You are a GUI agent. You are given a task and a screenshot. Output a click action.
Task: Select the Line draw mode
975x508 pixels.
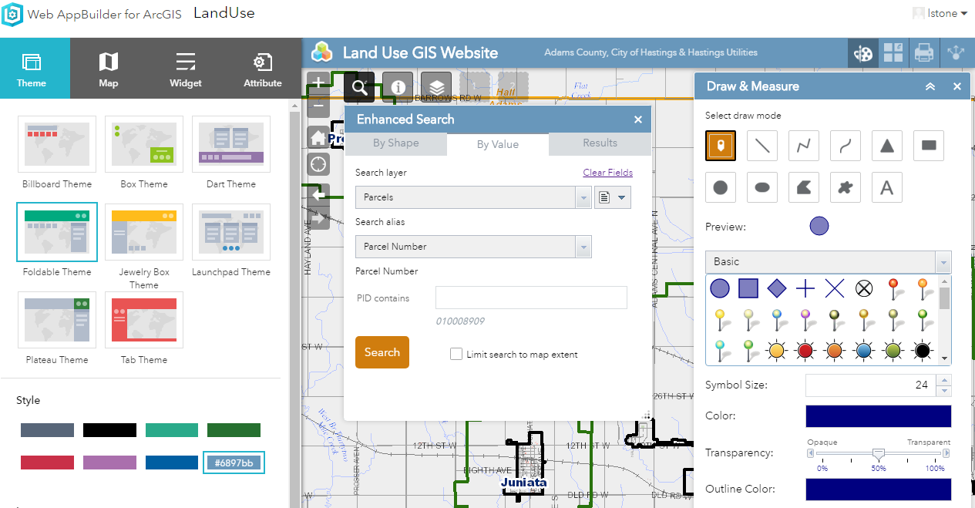762,145
